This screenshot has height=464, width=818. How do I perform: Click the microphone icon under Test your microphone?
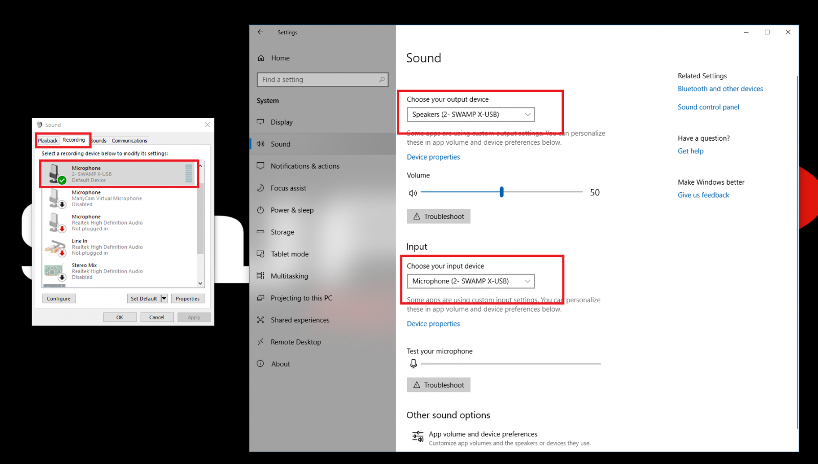pos(413,364)
